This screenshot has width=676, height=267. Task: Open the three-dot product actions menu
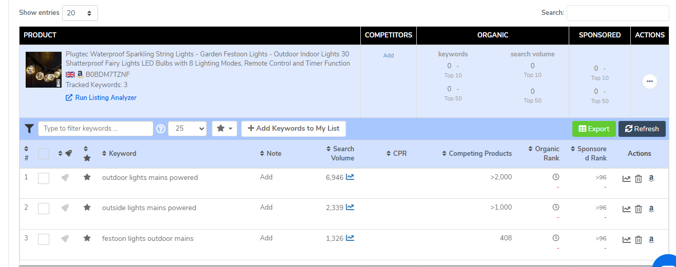(x=650, y=81)
